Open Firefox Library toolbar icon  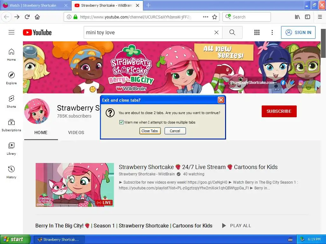[x=297, y=17]
